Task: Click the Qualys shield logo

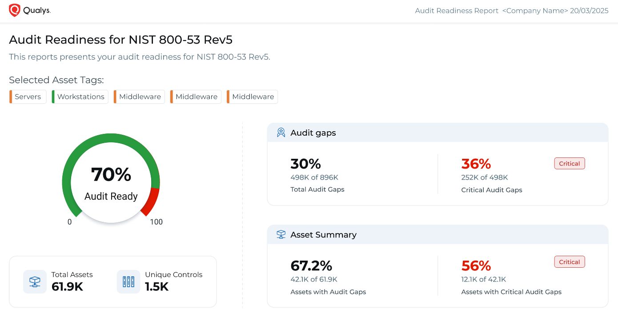Action: [15, 10]
